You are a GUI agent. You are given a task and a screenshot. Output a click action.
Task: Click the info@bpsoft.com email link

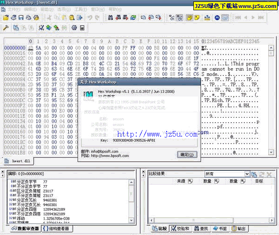105,152
